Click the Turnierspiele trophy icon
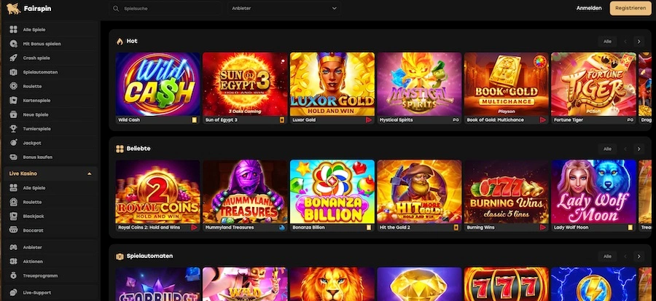Screen dimensions: 656x301 point(14,128)
